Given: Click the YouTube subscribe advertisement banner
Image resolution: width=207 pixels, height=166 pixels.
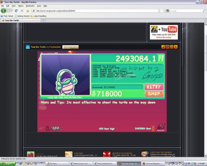Looking at the screenshot, I should click(164, 32).
